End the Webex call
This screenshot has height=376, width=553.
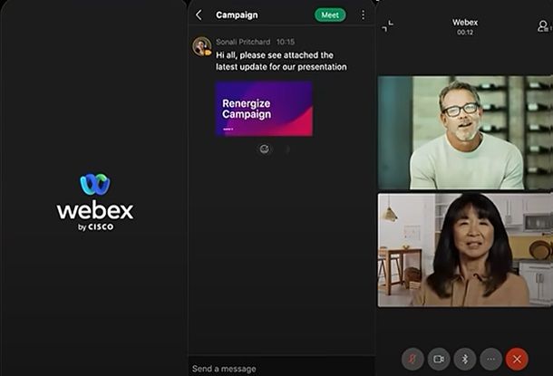[x=517, y=359]
